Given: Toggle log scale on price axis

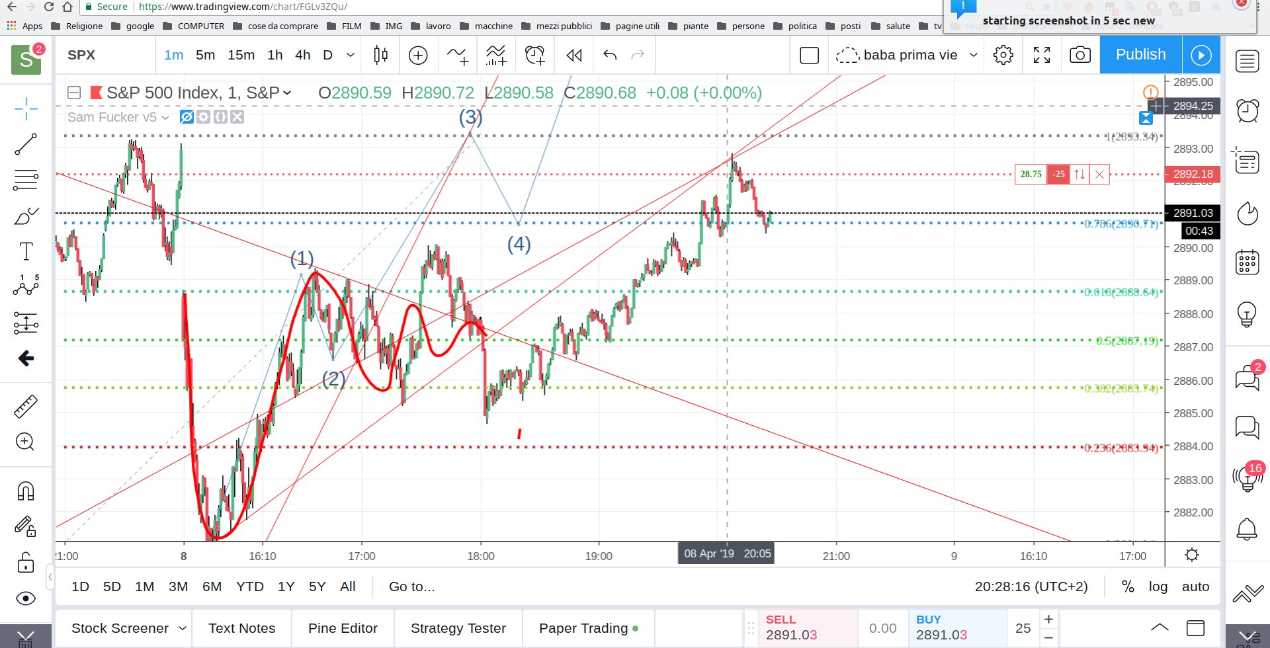Looking at the screenshot, I should click(1158, 587).
